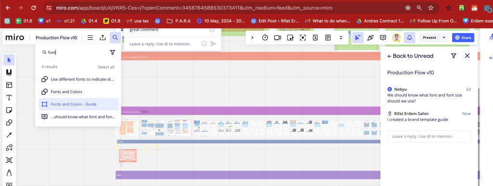This screenshot has height=186, width=493.
Task: Open the 'Andres Contract 1...' bookmark
Action: (380, 21)
